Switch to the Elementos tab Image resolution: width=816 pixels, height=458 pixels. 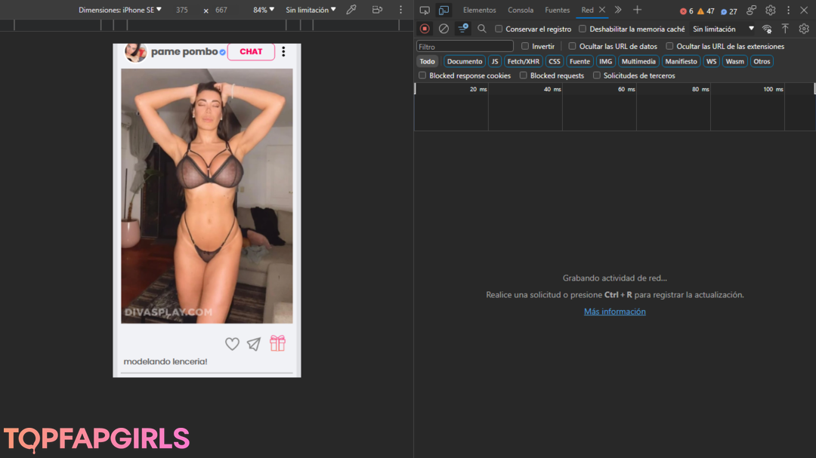coord(479,11)
